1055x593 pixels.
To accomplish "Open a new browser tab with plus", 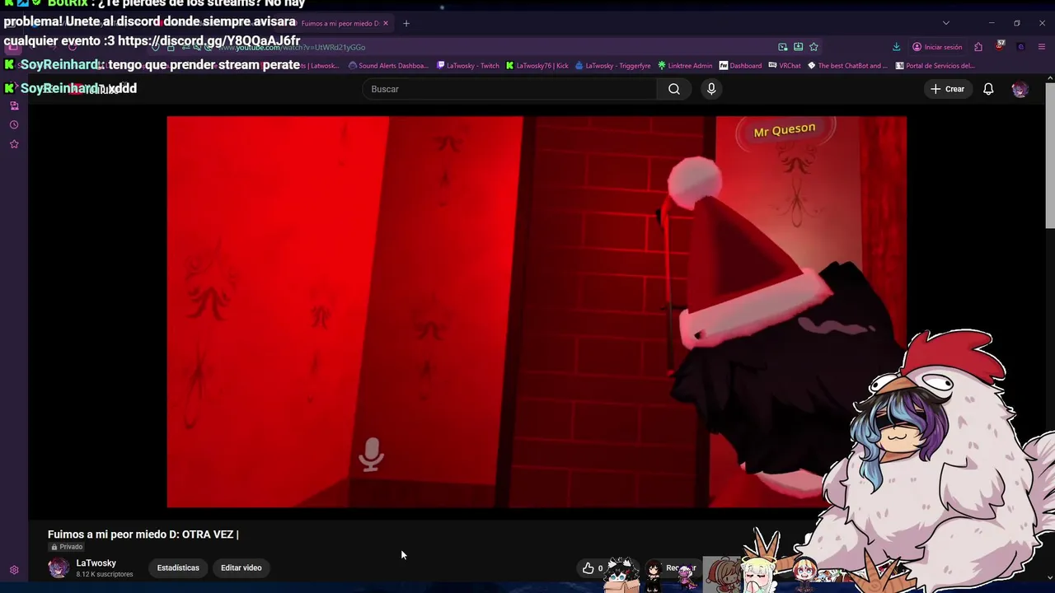I will coord(406,23).
